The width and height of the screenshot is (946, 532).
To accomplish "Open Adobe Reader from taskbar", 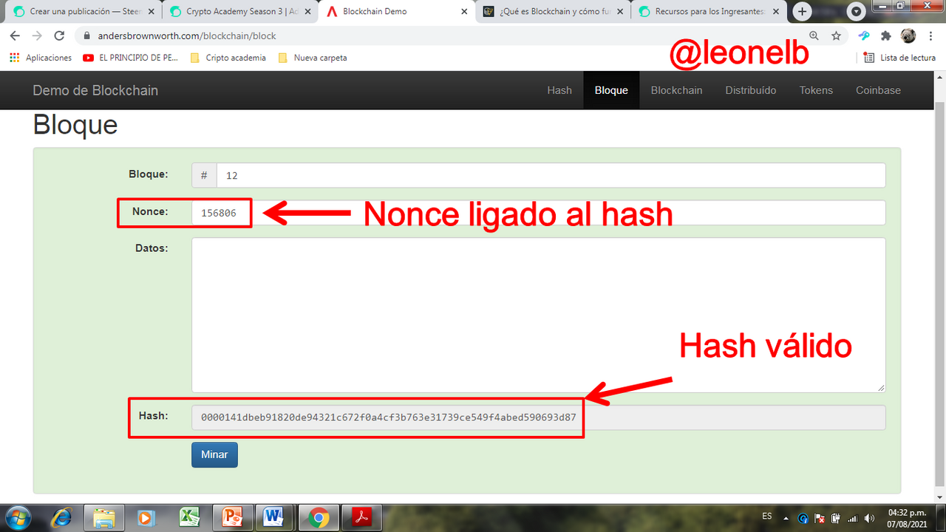I will point(362,516).
